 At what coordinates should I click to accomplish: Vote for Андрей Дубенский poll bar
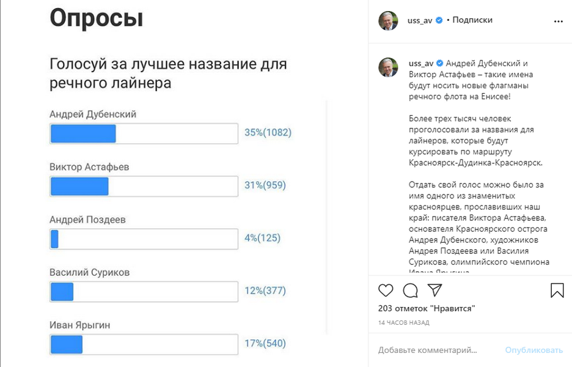(x=144, y=133)
